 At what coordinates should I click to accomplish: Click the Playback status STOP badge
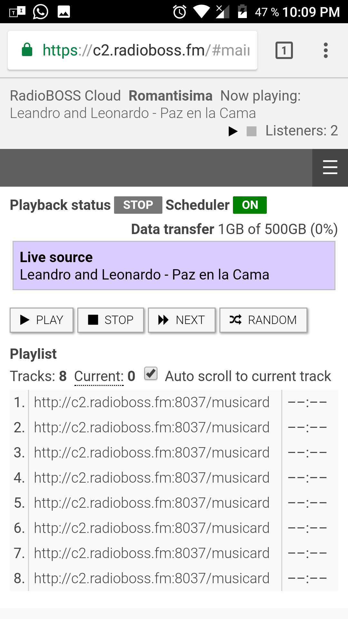click(138, 205)
